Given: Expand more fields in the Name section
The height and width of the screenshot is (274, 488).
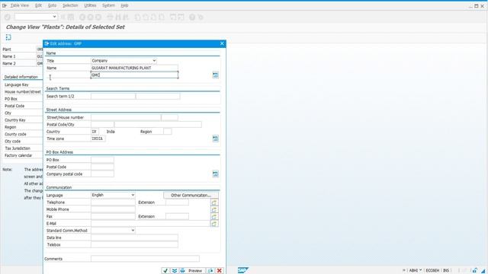Looking at the screenshot, I should point(215,75).
